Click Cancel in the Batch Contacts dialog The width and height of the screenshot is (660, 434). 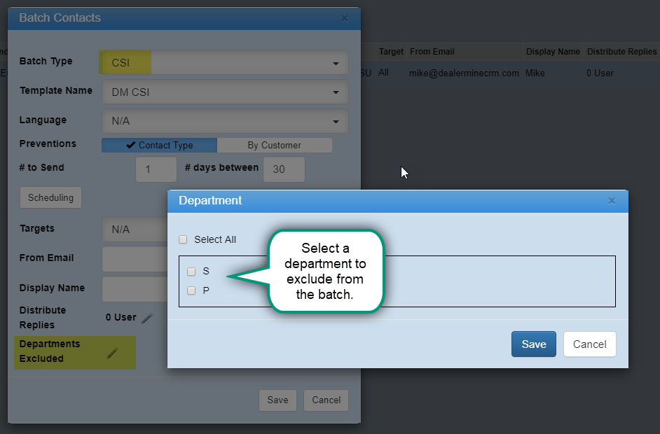pyautogui.click(x=326, y=400)
